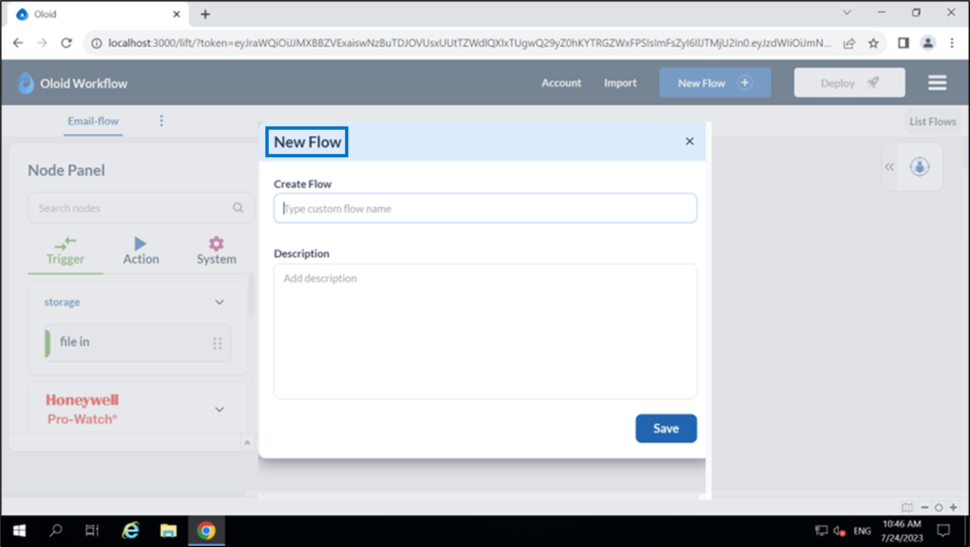Click the share page icon in address bar

(849, 43)
